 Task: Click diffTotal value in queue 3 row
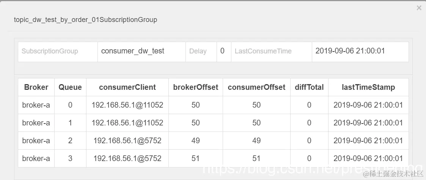coord(309,158)
